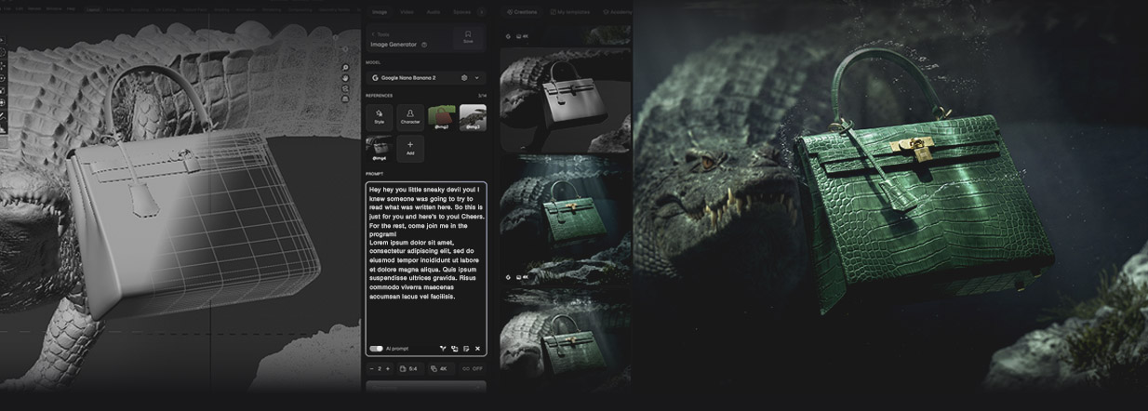Toggle the AI prompt switch
The image size is (1148, 411).
point(376,349)
